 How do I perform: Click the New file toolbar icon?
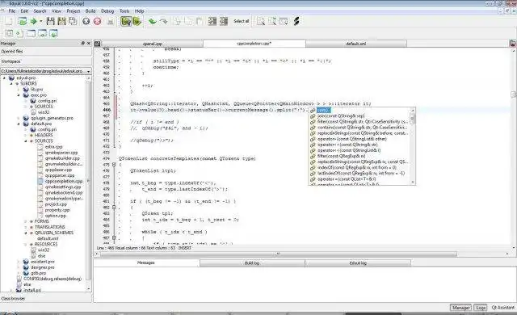tap(9, 22)
